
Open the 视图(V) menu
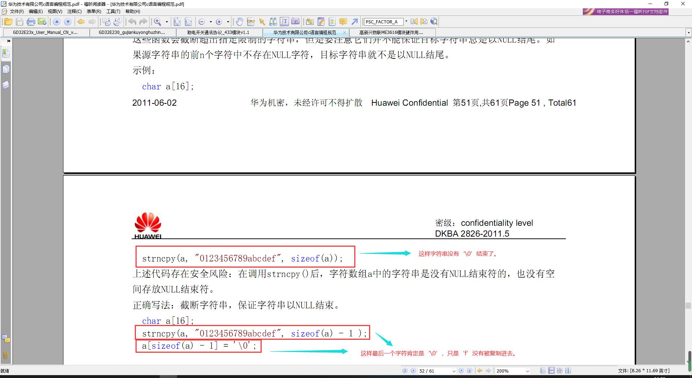click(55, 11)
